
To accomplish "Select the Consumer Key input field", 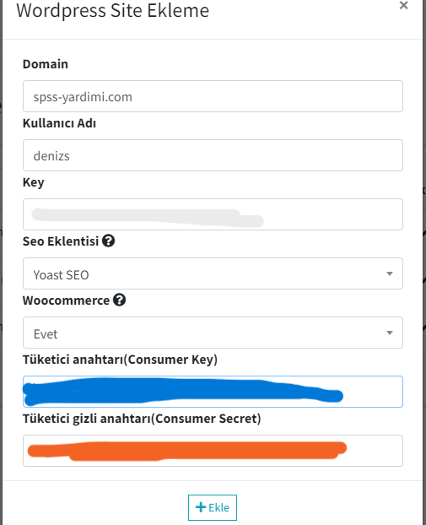I will click(x=213, y=392).
